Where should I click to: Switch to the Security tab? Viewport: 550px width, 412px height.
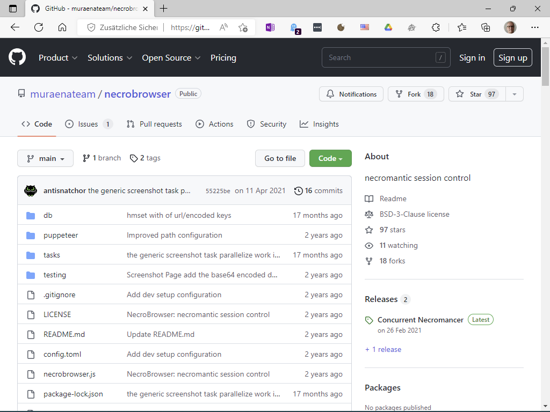266,124
